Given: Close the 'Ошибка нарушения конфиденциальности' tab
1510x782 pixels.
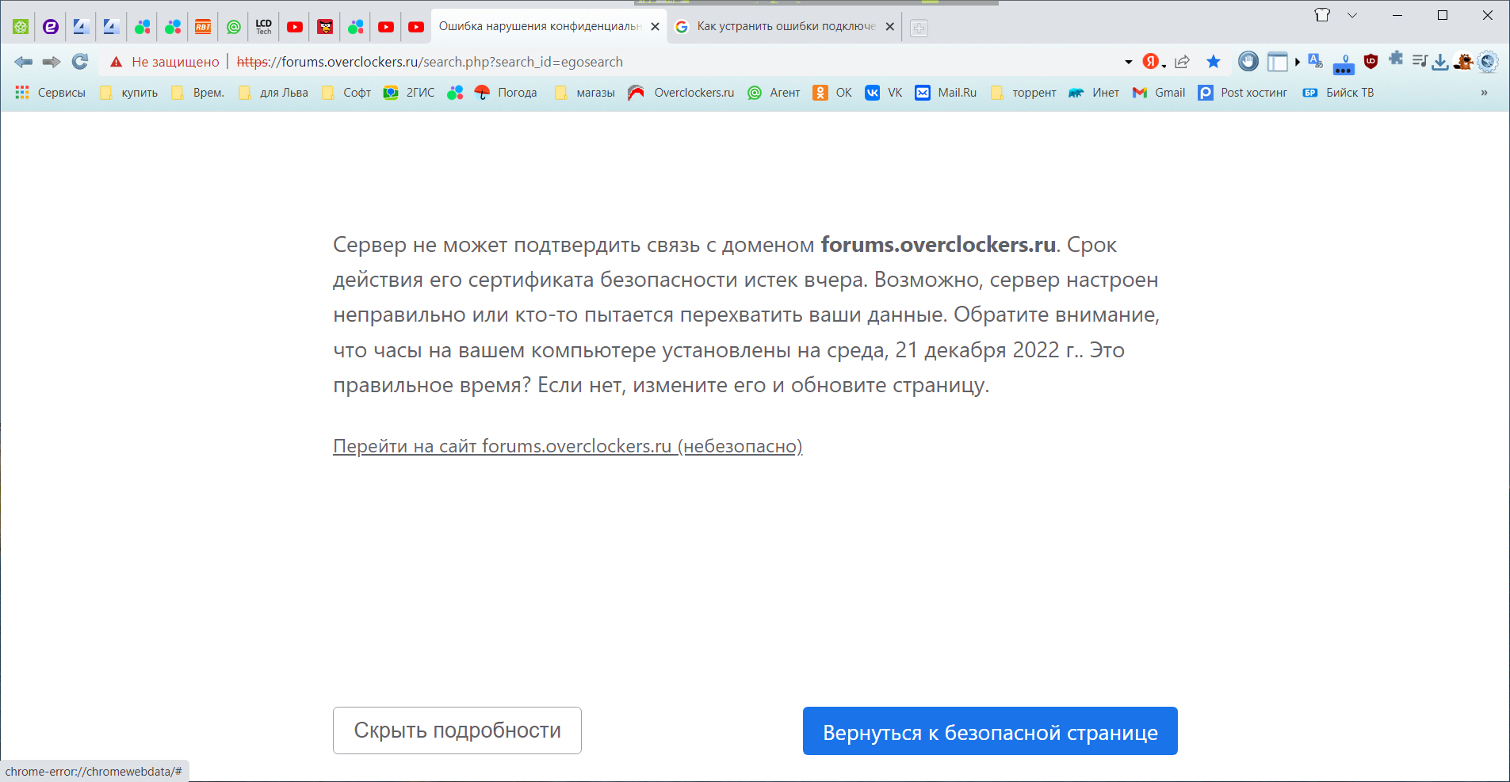Looking at the screenshot, I should tap(655, 27).
